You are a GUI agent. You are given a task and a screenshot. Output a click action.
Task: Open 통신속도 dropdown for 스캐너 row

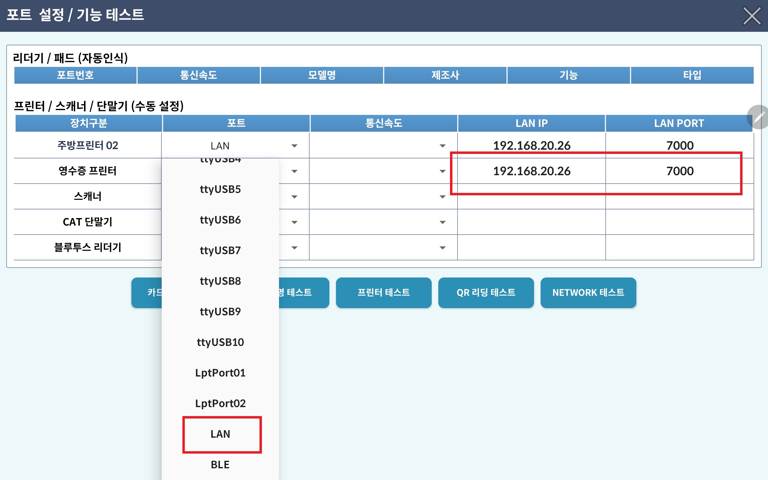[442, 197]
